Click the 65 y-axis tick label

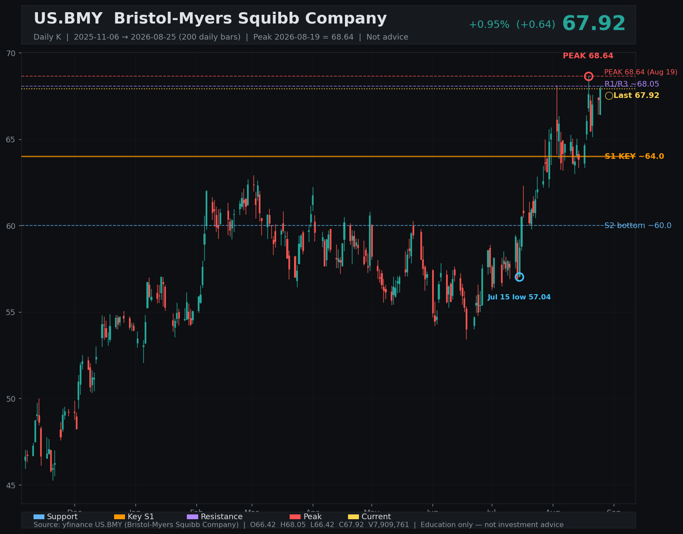[x=11, y=140]
